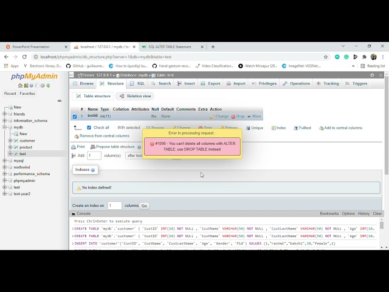The height and width of the screenshot is (292, 389).
Task: Click the Drop action for testId column
Action: [238, 116]
